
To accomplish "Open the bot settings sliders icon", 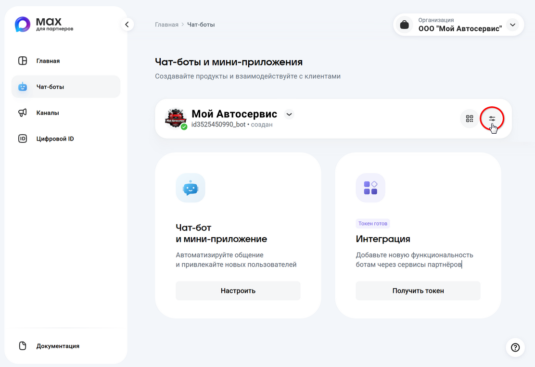I will coord(492,119).
